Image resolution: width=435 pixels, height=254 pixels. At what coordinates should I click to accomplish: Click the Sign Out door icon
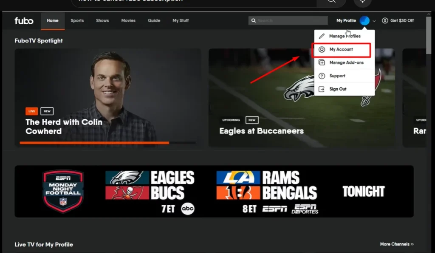pos(322,89)
